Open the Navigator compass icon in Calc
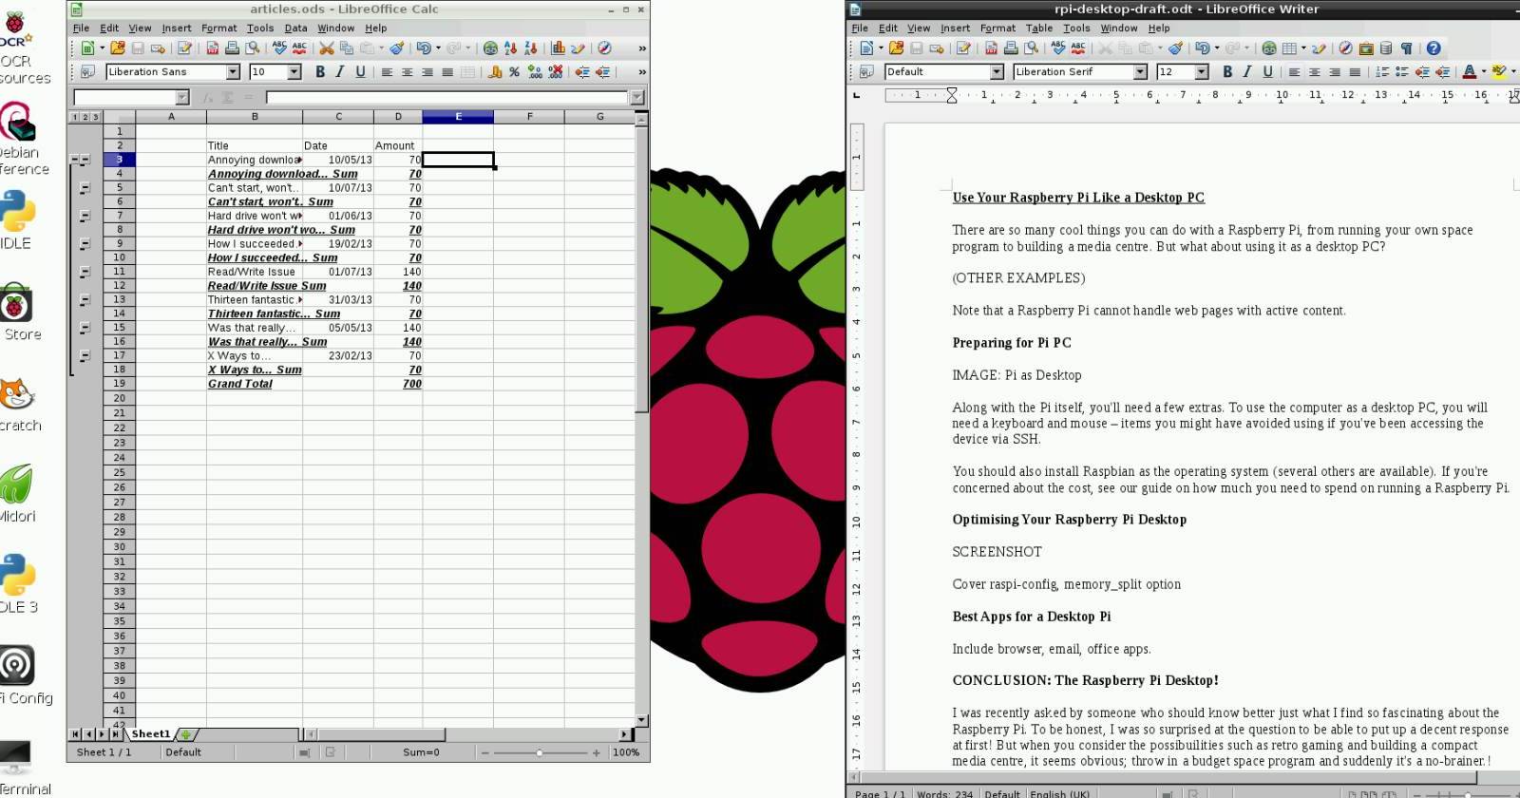This screenshot has height=798, width=1520. pyautogui.click(x=604, y=47)
